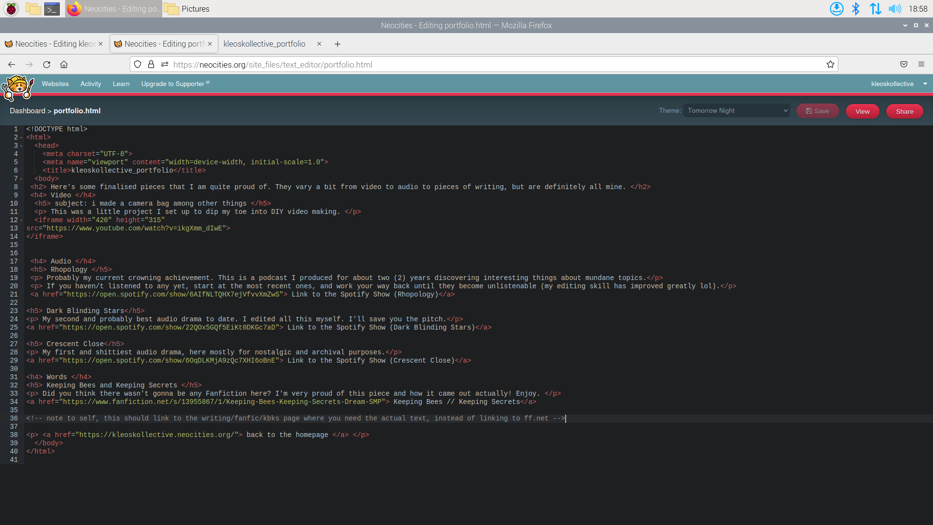This screenshot has width=933, height=525.
Task: Open the Raspberry Pi main menu
Action: (11, 9)
